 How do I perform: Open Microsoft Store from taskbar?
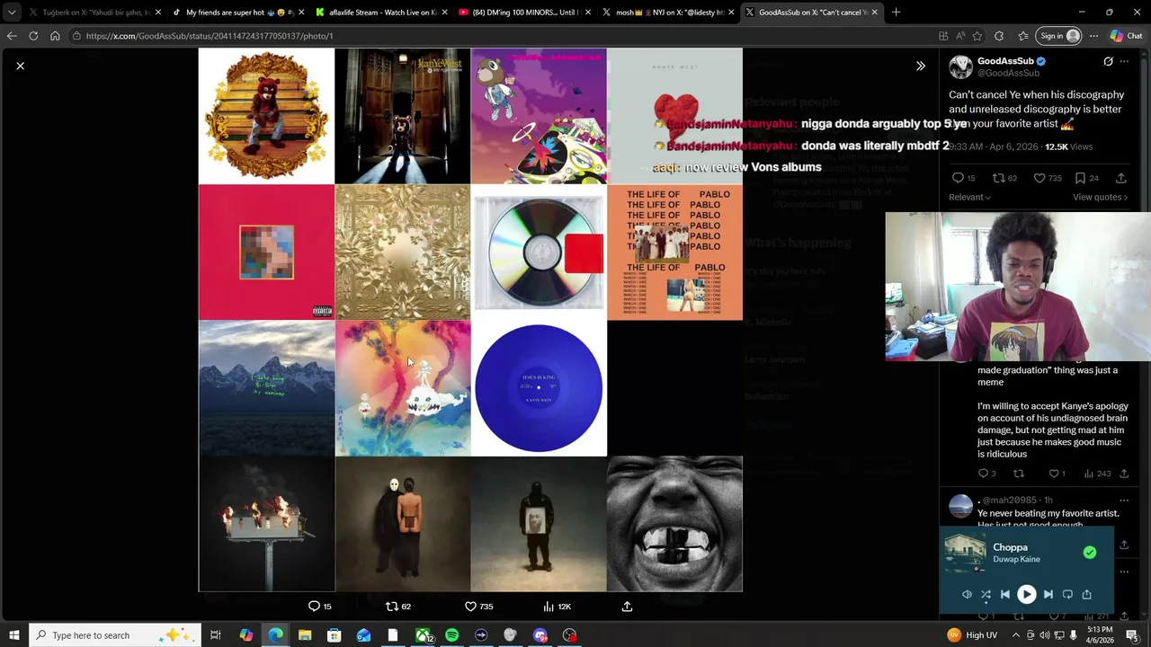pyautogui.click(x=334, y=635)
